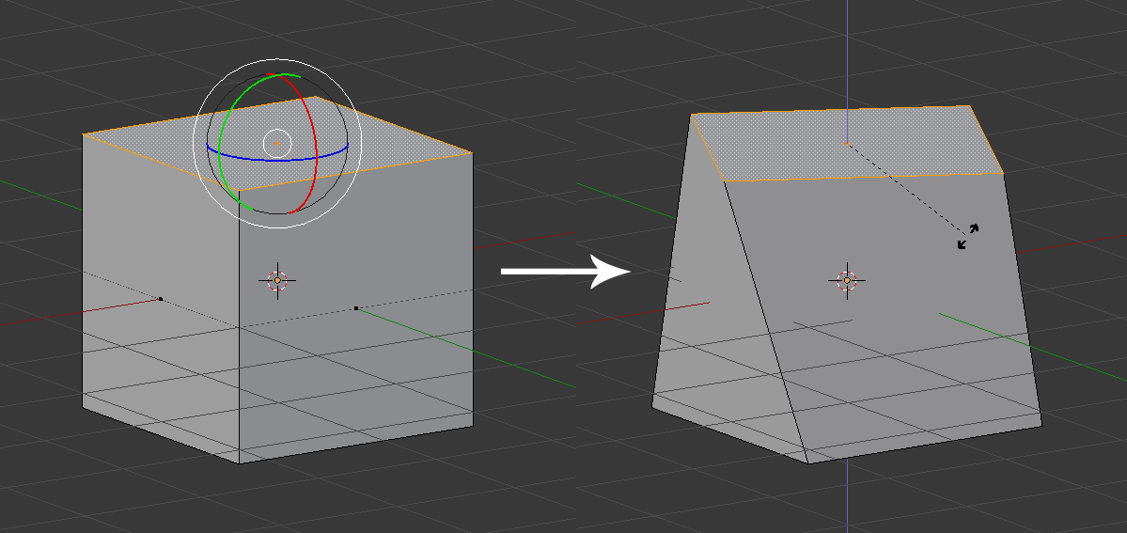Click the white arrow between the two meshes
Image resolution: width=1127 pixels, height=533 pixels.
click(x=564, y=272)
